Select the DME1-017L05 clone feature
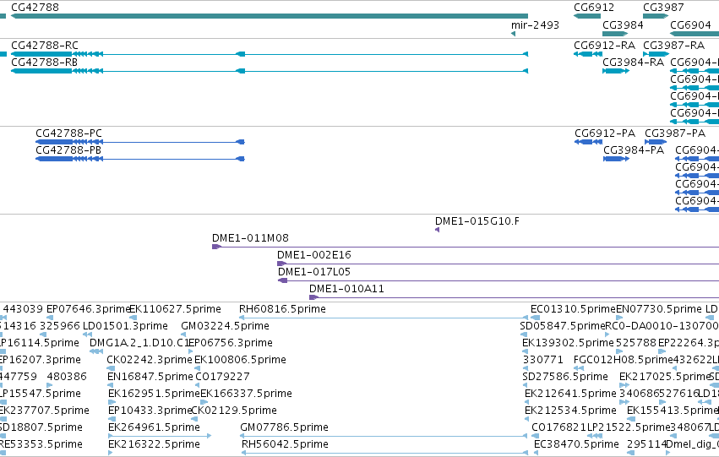This screenshot has width=719, height=457. pyautogui.click(x=498, y=280)
